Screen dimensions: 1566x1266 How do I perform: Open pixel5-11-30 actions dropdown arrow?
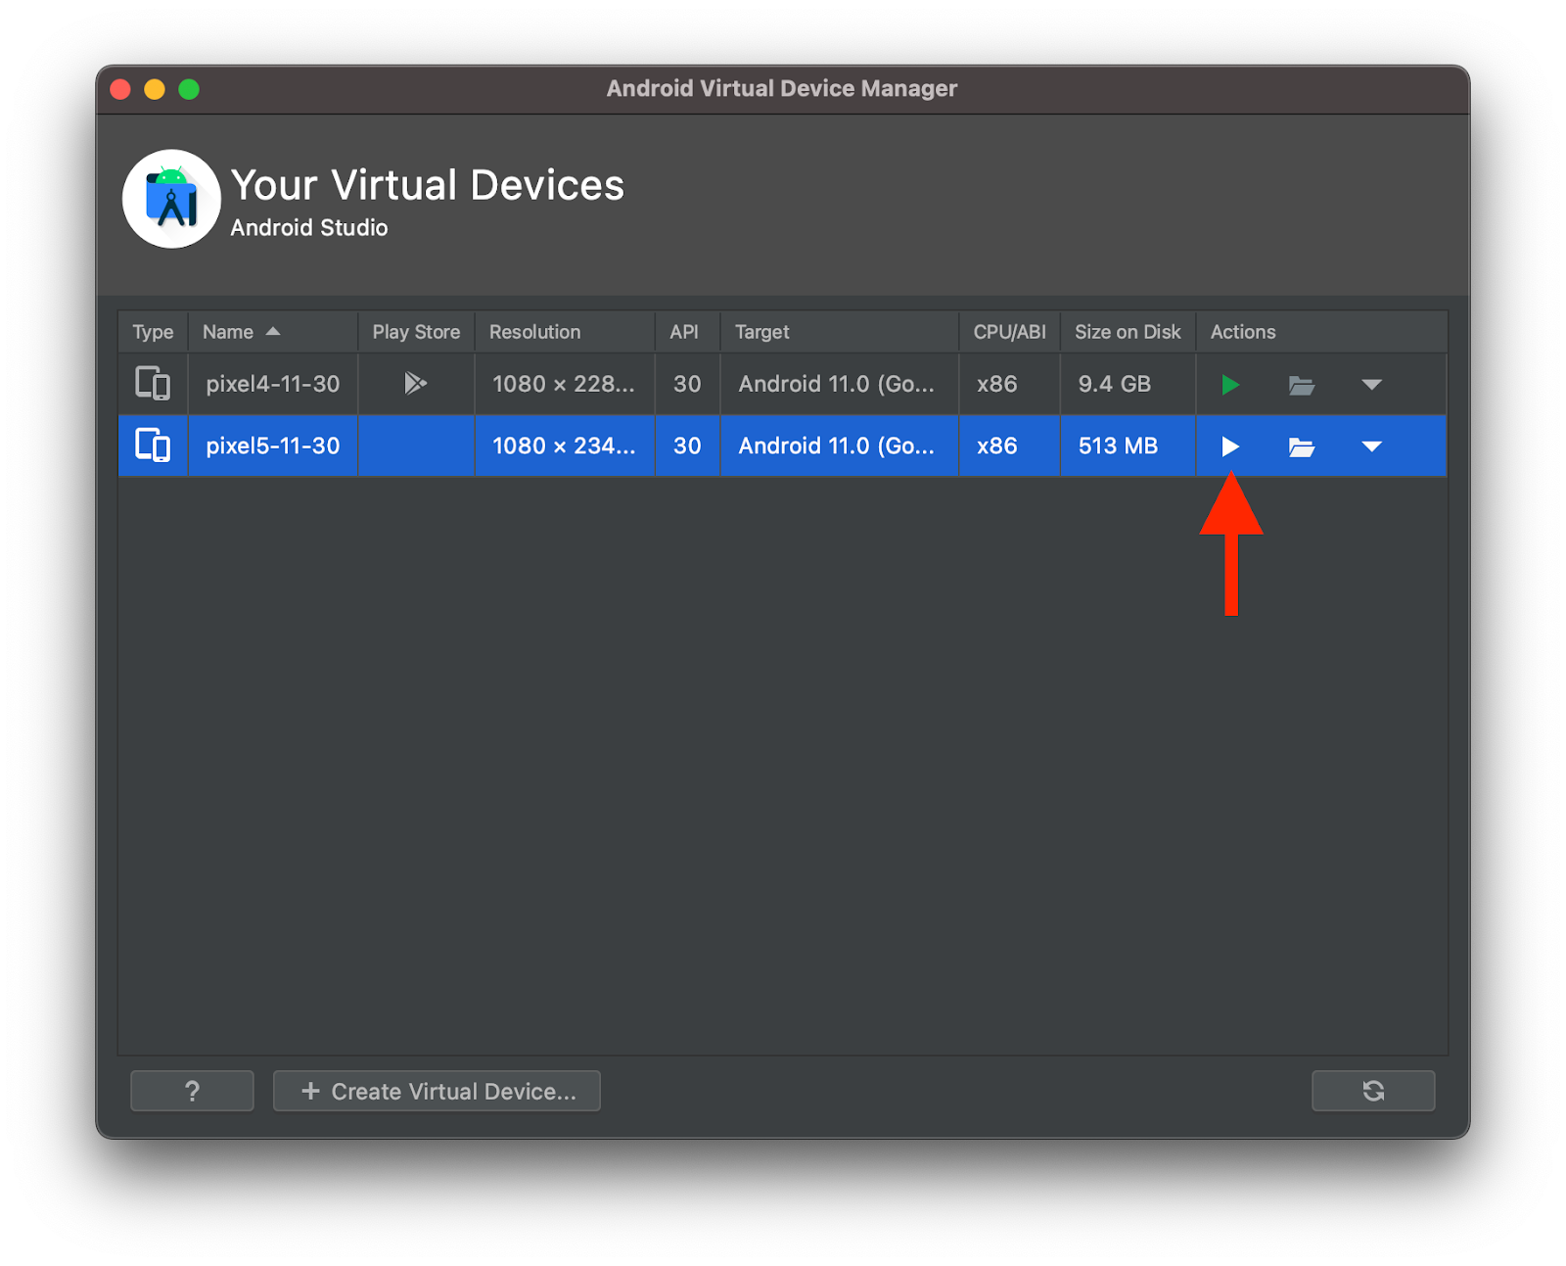point(1371,446)
